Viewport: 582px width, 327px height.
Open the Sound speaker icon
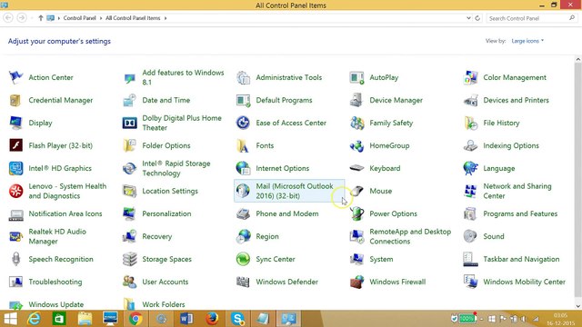470,236
